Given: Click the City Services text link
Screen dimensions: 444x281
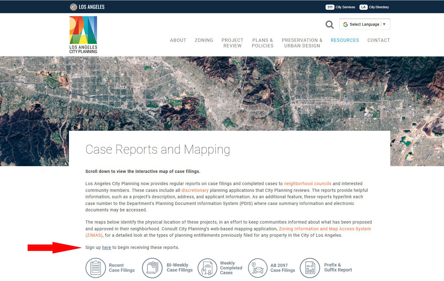Looking at the screenshot, I should point(345,7).
